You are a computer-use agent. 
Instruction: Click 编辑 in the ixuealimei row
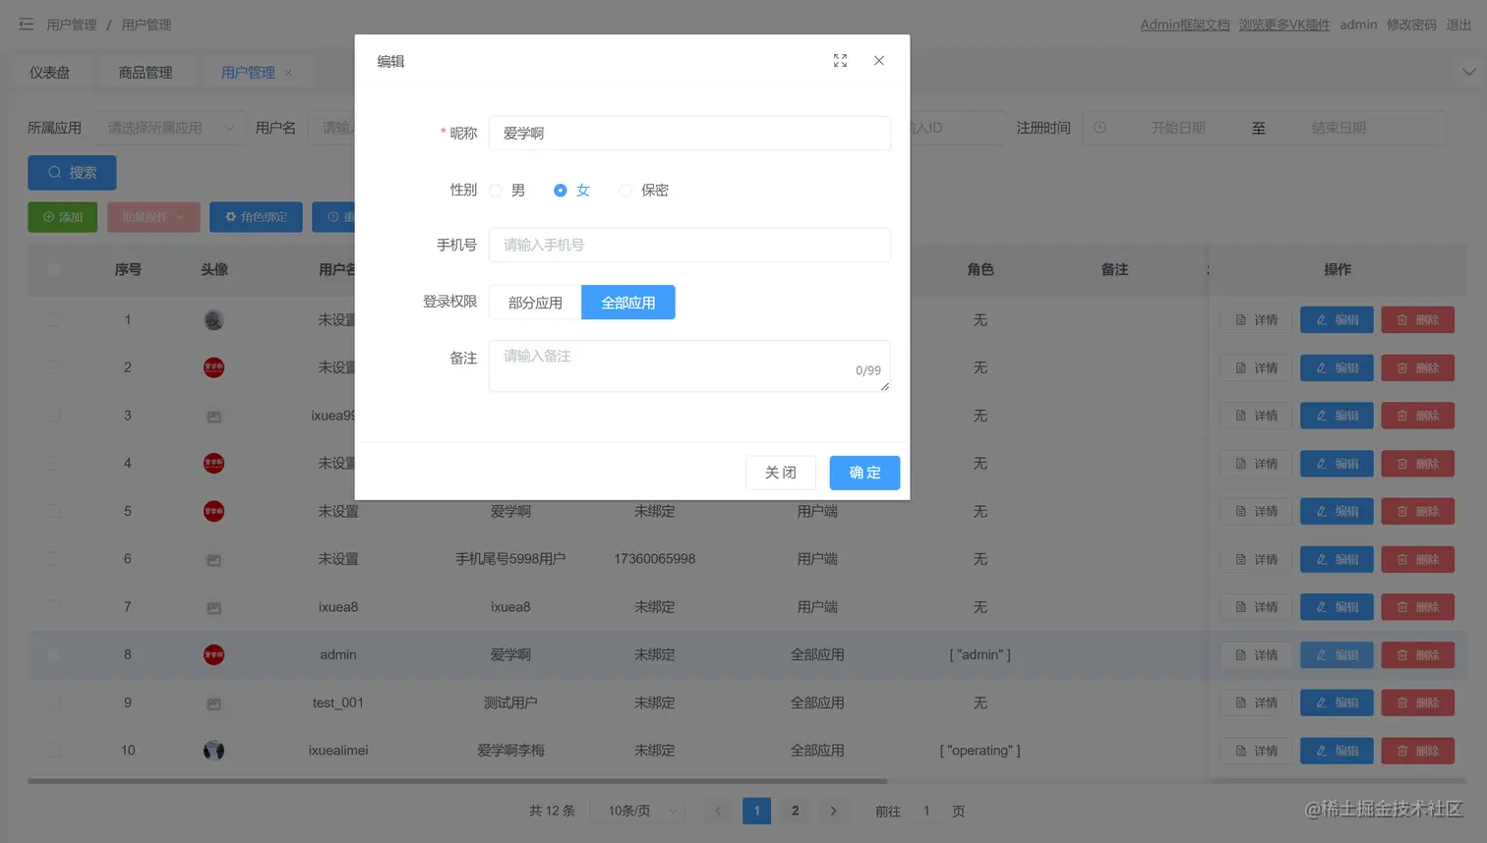pyautogui.click(x=1337, y=751)
